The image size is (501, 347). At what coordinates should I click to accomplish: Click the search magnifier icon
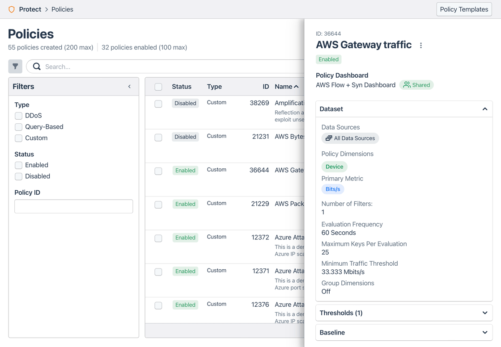pos(37,67)
